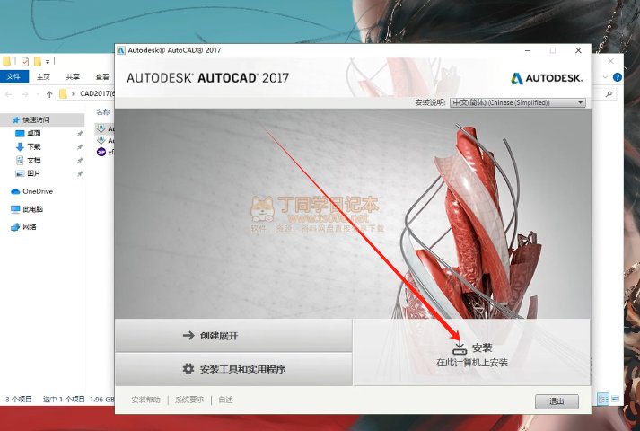Open the 安装帮助 link

tap(145, 400)
